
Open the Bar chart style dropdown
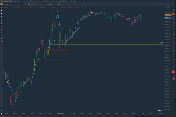63,4
